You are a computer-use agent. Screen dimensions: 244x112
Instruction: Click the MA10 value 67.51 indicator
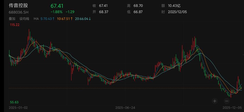coord(65,19)
